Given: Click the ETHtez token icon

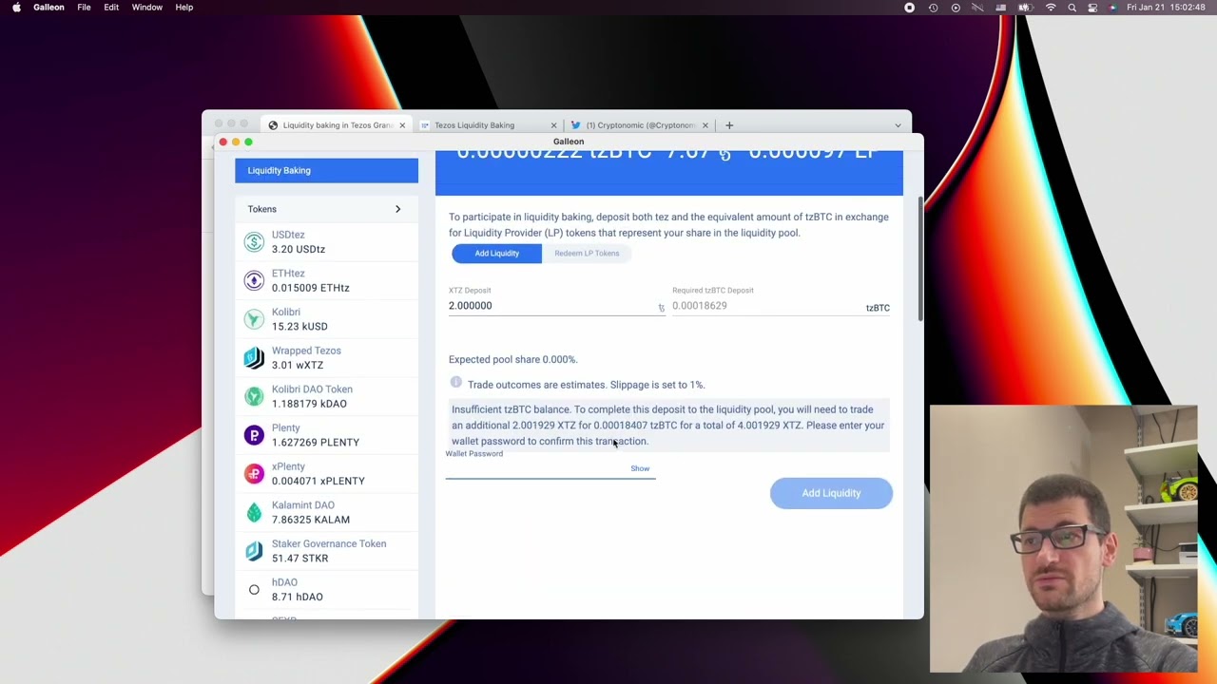Looking at the screenshot, I should [254, 280].
